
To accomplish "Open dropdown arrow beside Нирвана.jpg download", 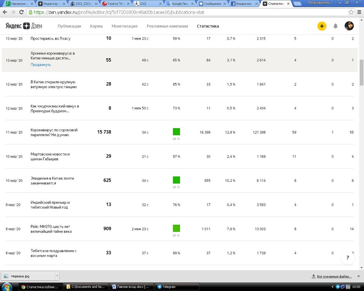I will click(57, 276).
